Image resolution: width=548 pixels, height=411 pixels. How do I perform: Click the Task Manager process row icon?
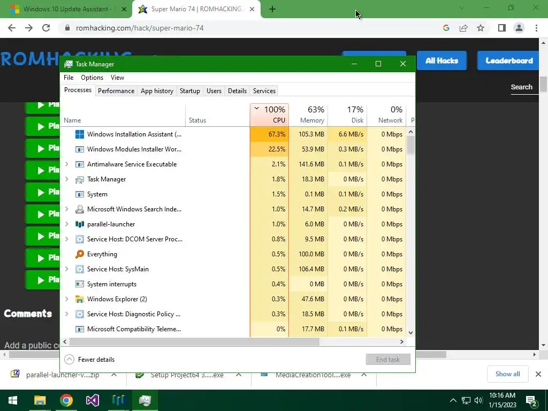coord(80,179)
